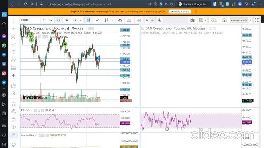Select the forecast/measurement position tool
The width and height of the screenshot is (264, 148).
click(14, 68)
